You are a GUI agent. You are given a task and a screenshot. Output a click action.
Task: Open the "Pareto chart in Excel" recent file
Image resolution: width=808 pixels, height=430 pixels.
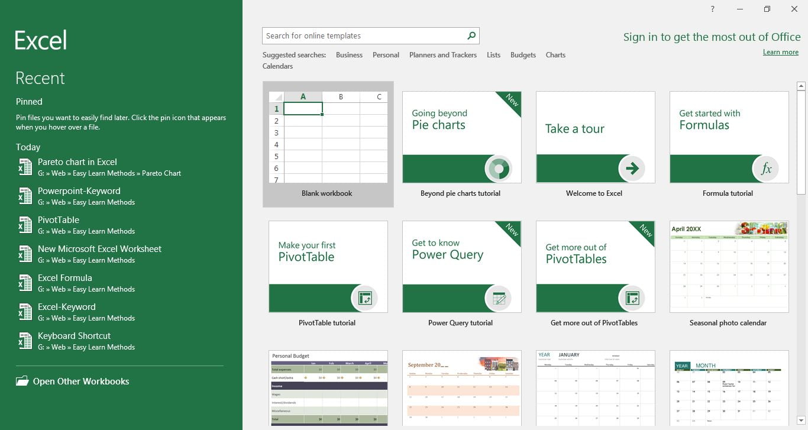pos(77,161)
